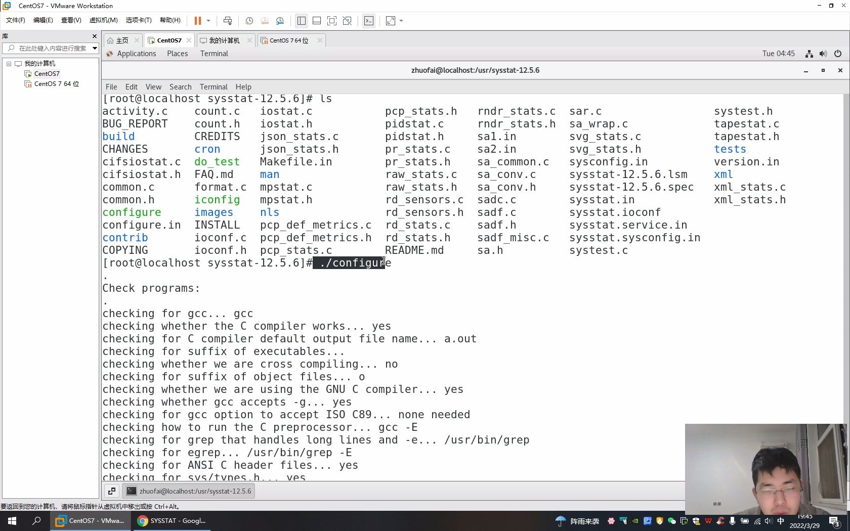Image resolution: width=850 pixels, height=531 pixels.
Task: Open the Snapshot Manager
Action: coord(280,21)
